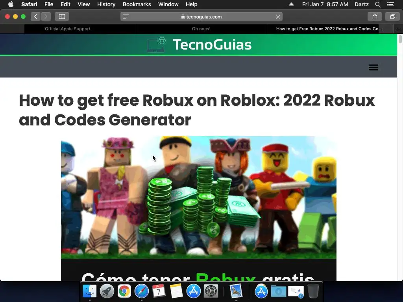Viewport: 403px width, 302px height.
Task: Open Spotlight search magnifier icon
Action: point(377,4)
